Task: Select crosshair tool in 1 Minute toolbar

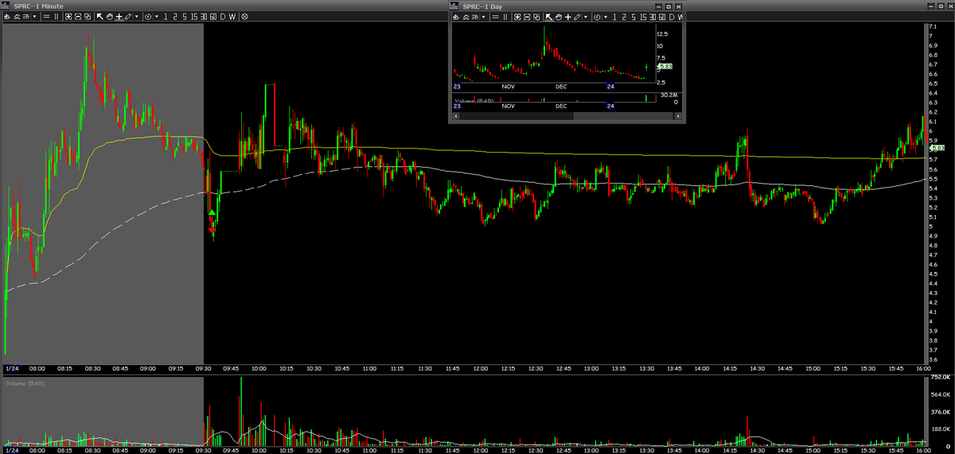Action: 119,16
